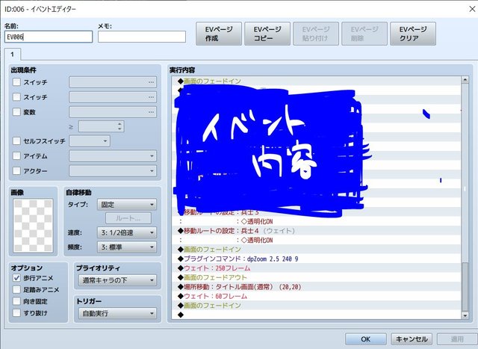Click the EVページコピー button
478x349 pixels.
(x=267, y=34)
